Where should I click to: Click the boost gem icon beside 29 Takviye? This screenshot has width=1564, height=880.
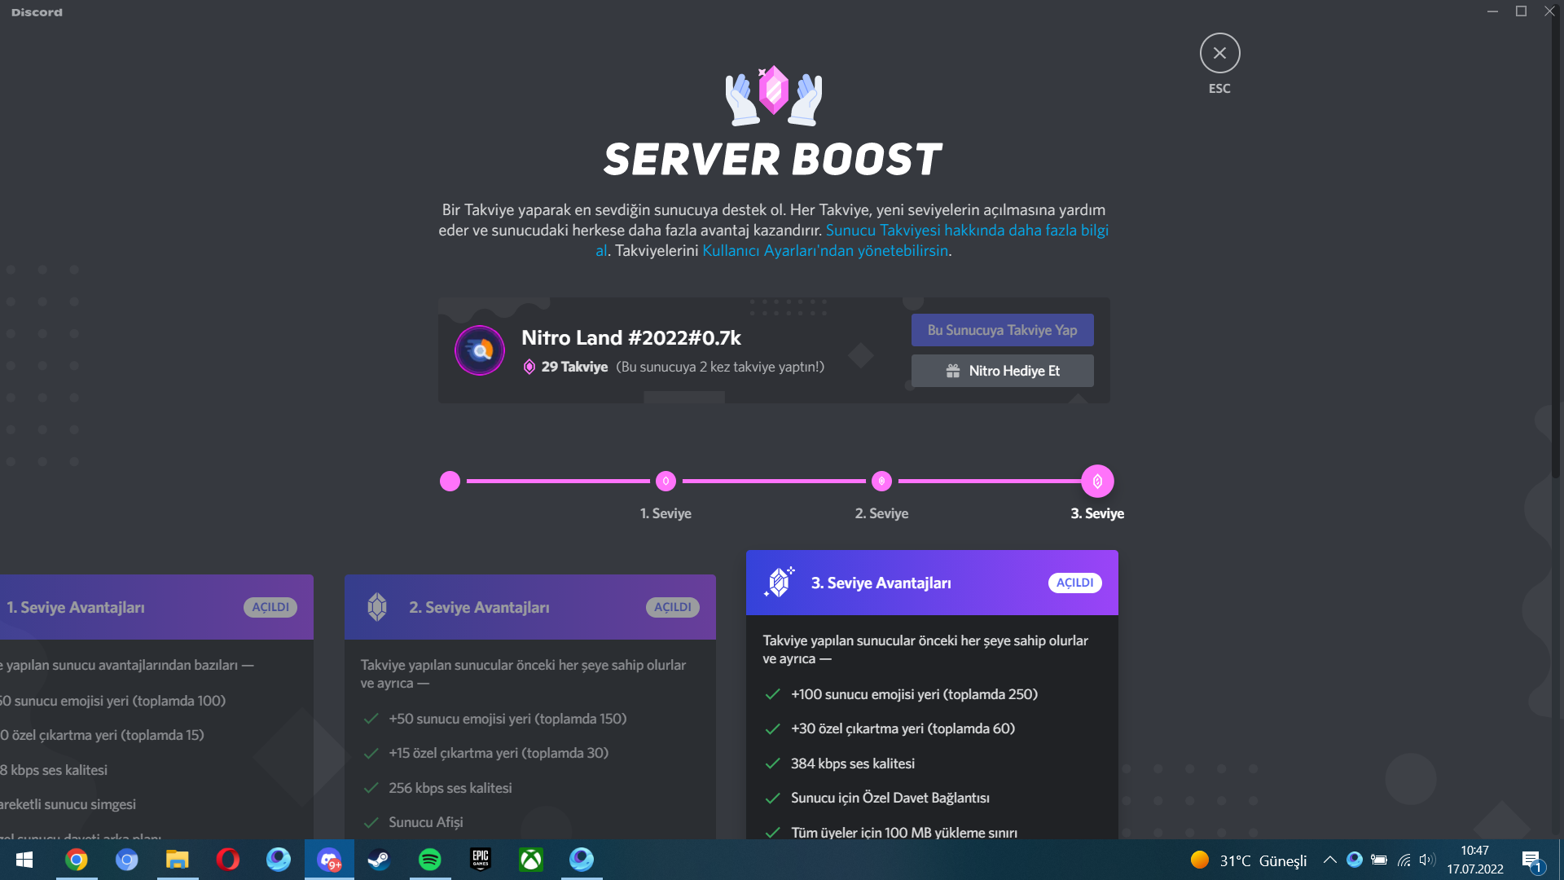click(x=529, y=367)
